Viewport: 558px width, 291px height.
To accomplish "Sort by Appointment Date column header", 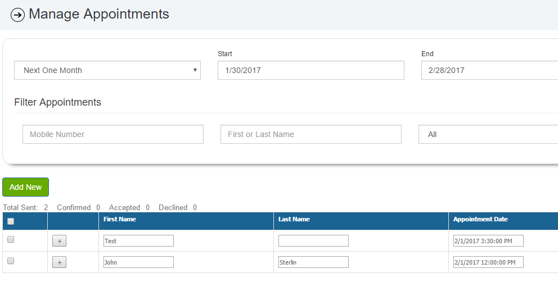I will click(x=480, y=219).
